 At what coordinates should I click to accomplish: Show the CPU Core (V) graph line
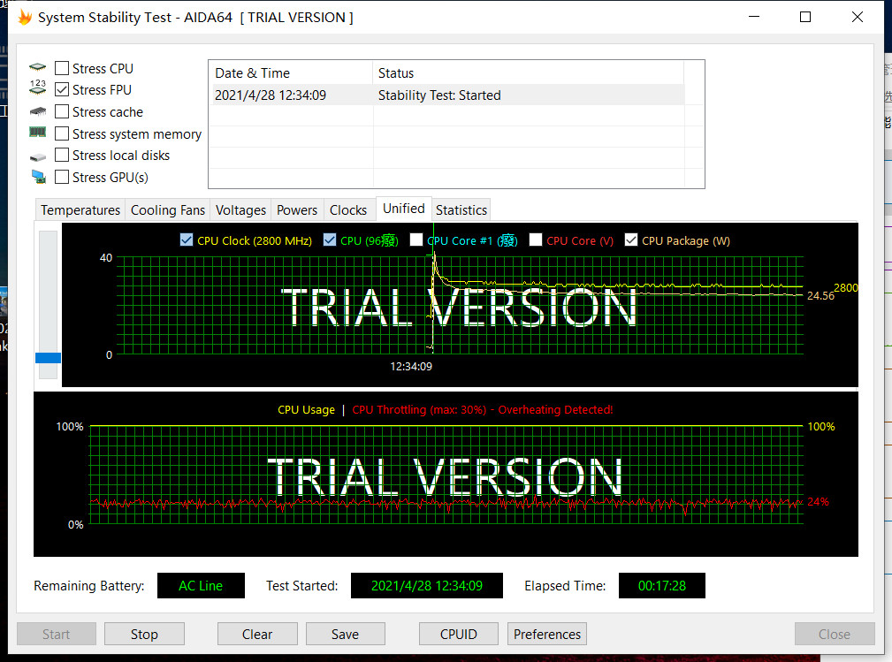[x=536, y=240]
